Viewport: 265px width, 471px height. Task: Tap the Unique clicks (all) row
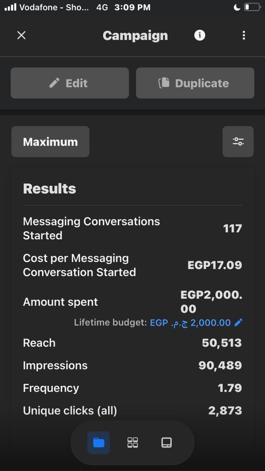coord(132,410)
